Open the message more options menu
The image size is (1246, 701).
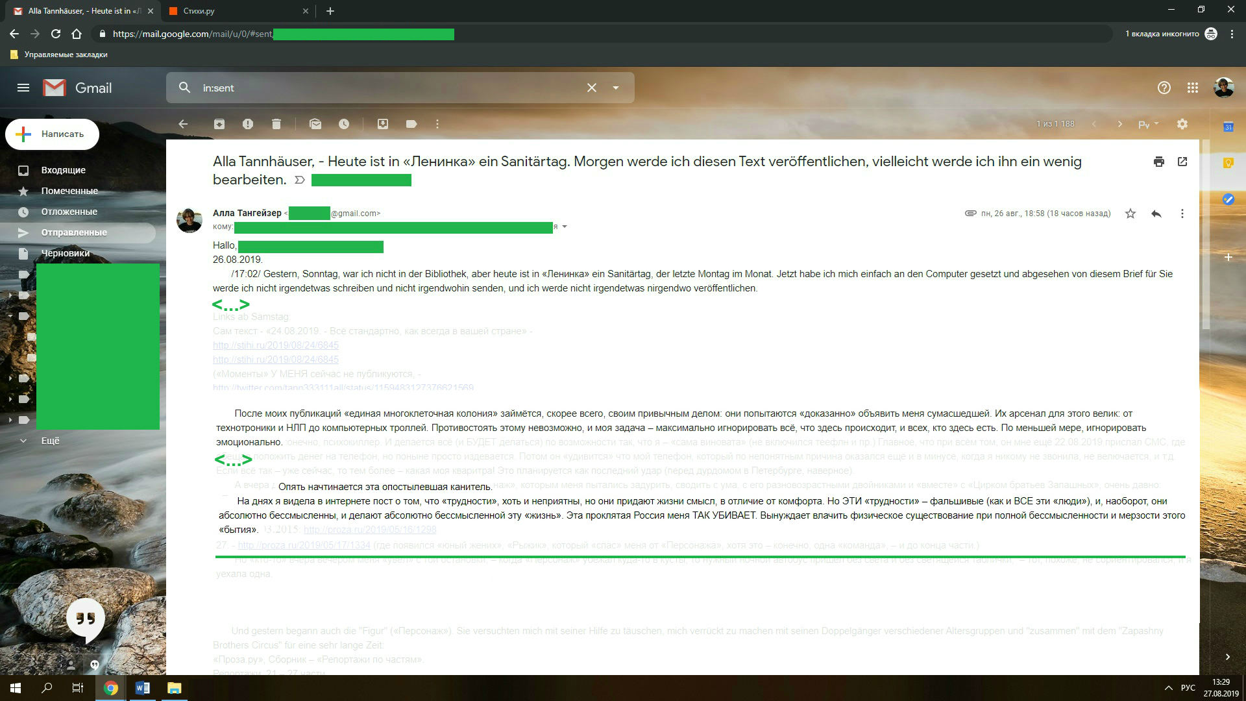click(1182, 214)
